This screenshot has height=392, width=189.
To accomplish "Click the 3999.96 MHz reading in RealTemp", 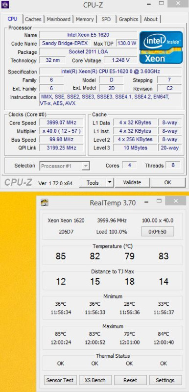I will (x=112, y=220).
